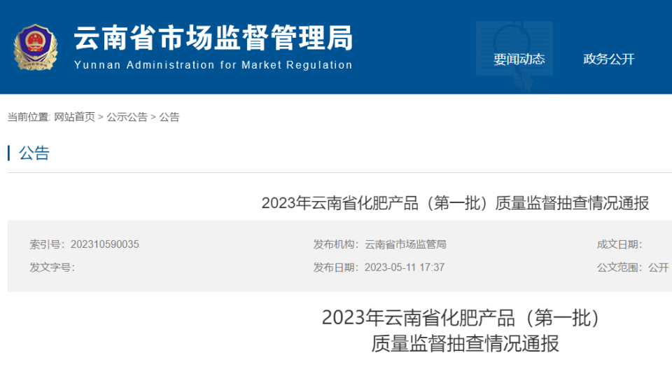Click the 发文字号 field label
This screenshot has height=374, width=672.
click(52, 268)
